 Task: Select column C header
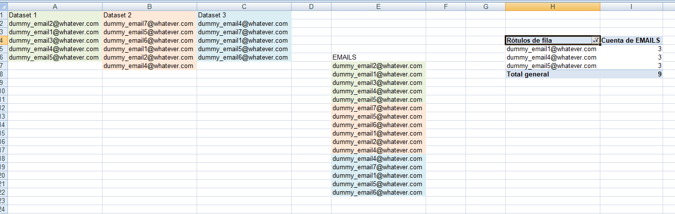point(244,6)
